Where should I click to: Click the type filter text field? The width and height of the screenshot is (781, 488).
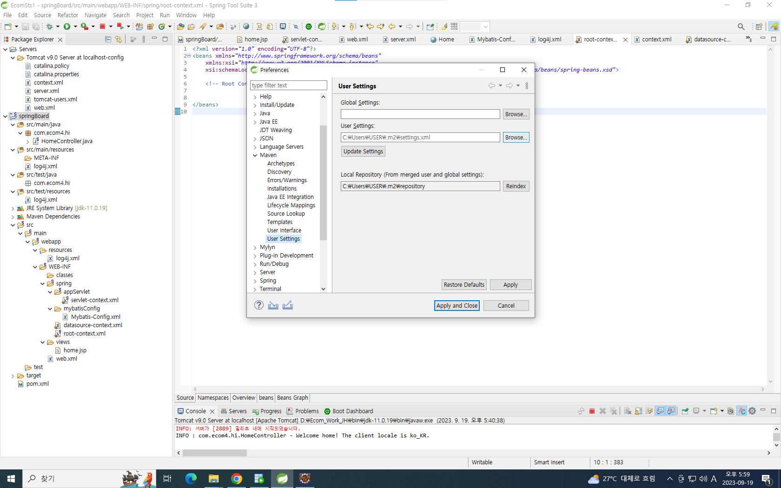[x=289, y=86]
